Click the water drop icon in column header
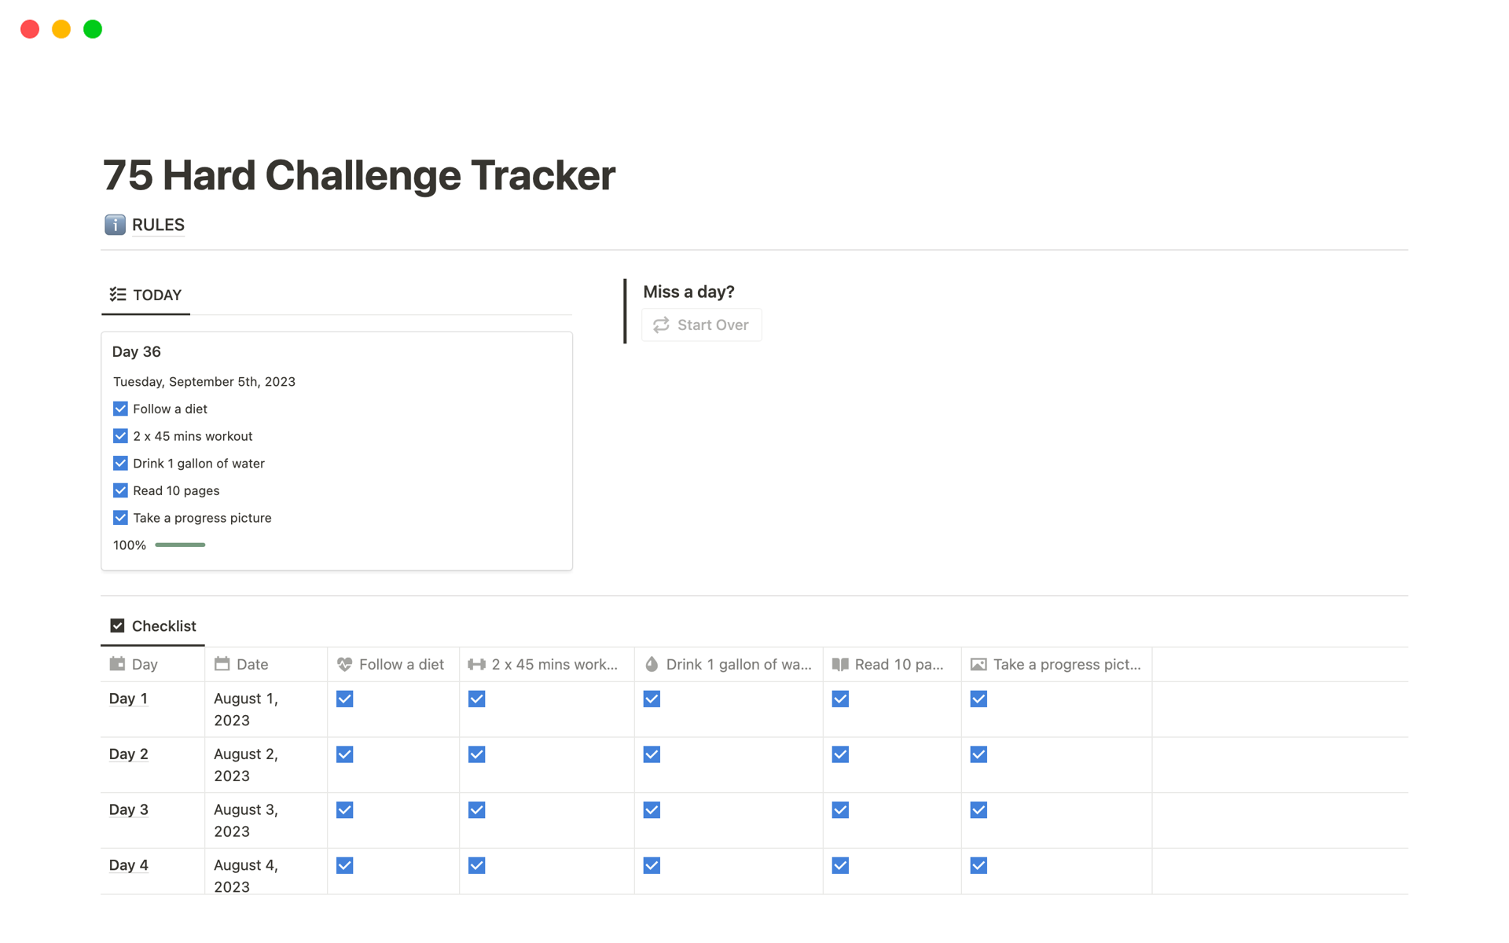Image resolution: width=1509 pixels, height=943 pixels. coord(652,664)
